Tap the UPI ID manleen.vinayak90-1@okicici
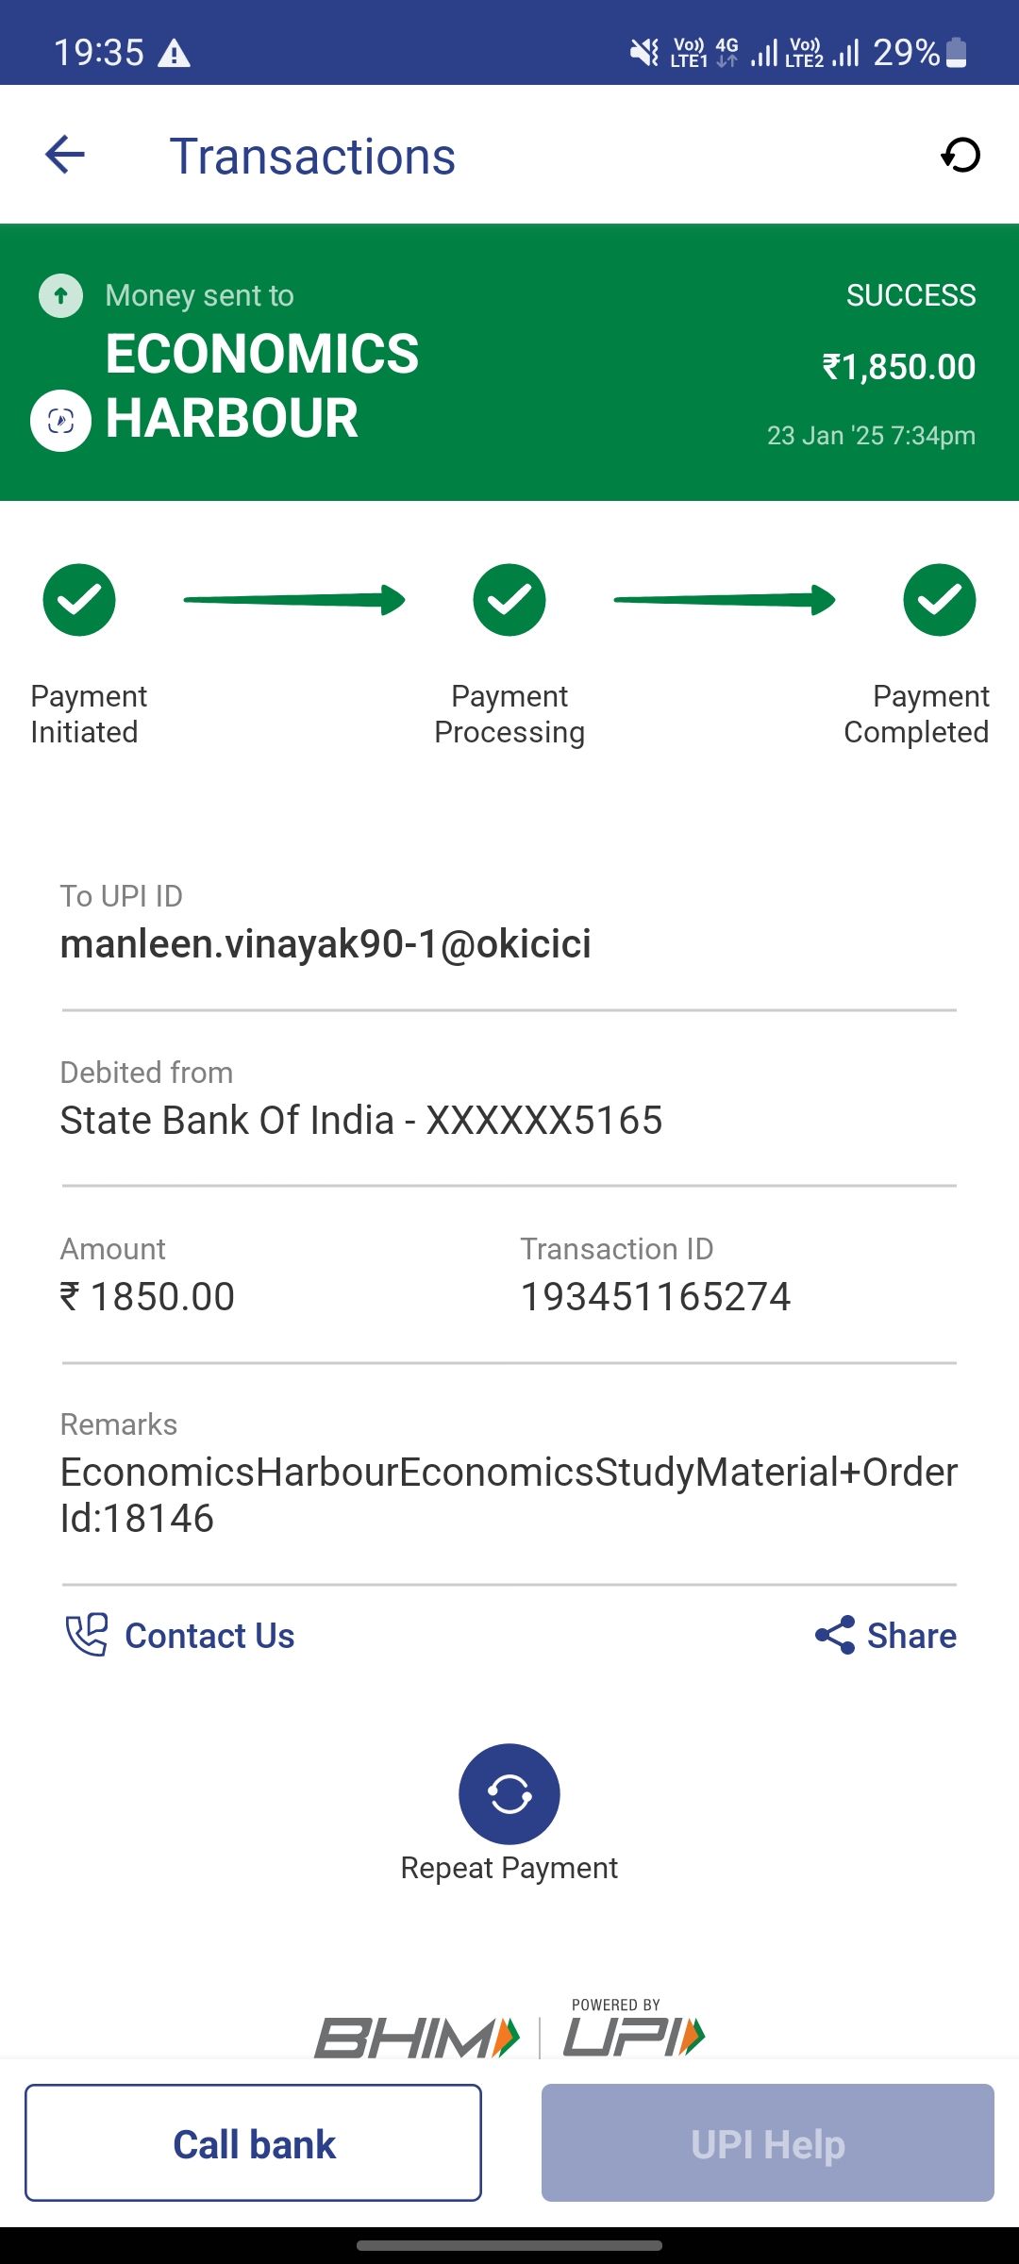 tap(326, 944)
